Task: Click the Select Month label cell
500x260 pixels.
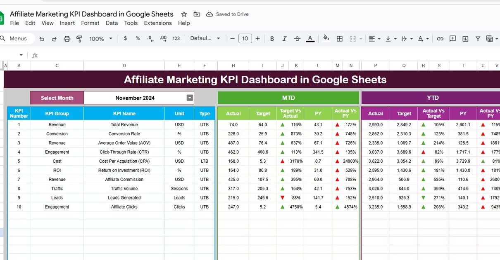Action: tap(57, 98)
